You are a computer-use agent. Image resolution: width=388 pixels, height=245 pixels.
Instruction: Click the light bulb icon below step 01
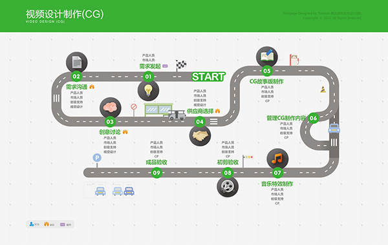click(148, 90)
